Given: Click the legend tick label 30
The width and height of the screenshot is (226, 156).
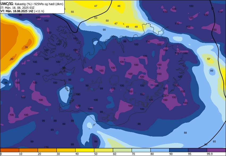Looking at the screenshot, I should [x=58, y=154].
